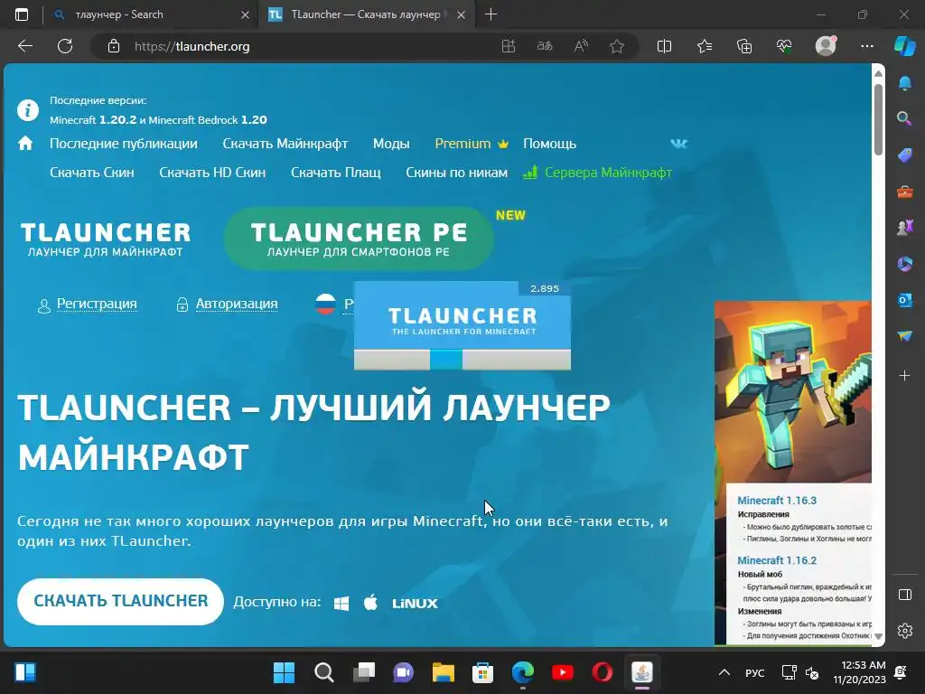Open the VK social link
The image size is (925, 694).
(x=679, y=144)
